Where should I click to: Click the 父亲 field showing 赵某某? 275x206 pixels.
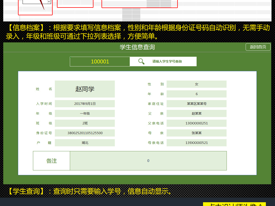(197, 113)
